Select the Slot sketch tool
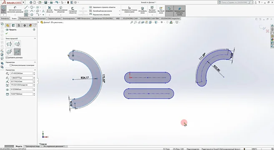Viewport: 274px width, 150px height. pos(26,15)
